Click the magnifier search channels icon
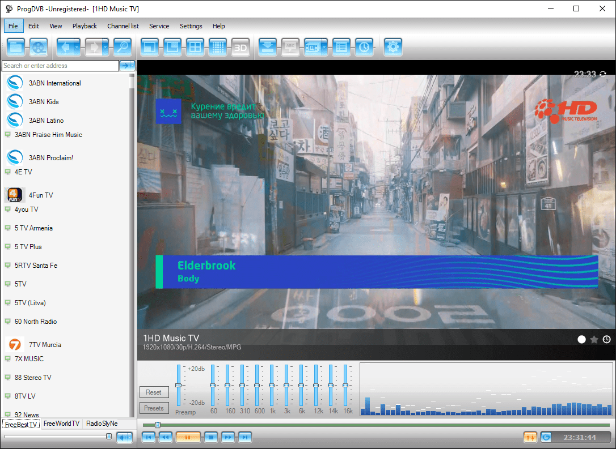 pos(122,48)
